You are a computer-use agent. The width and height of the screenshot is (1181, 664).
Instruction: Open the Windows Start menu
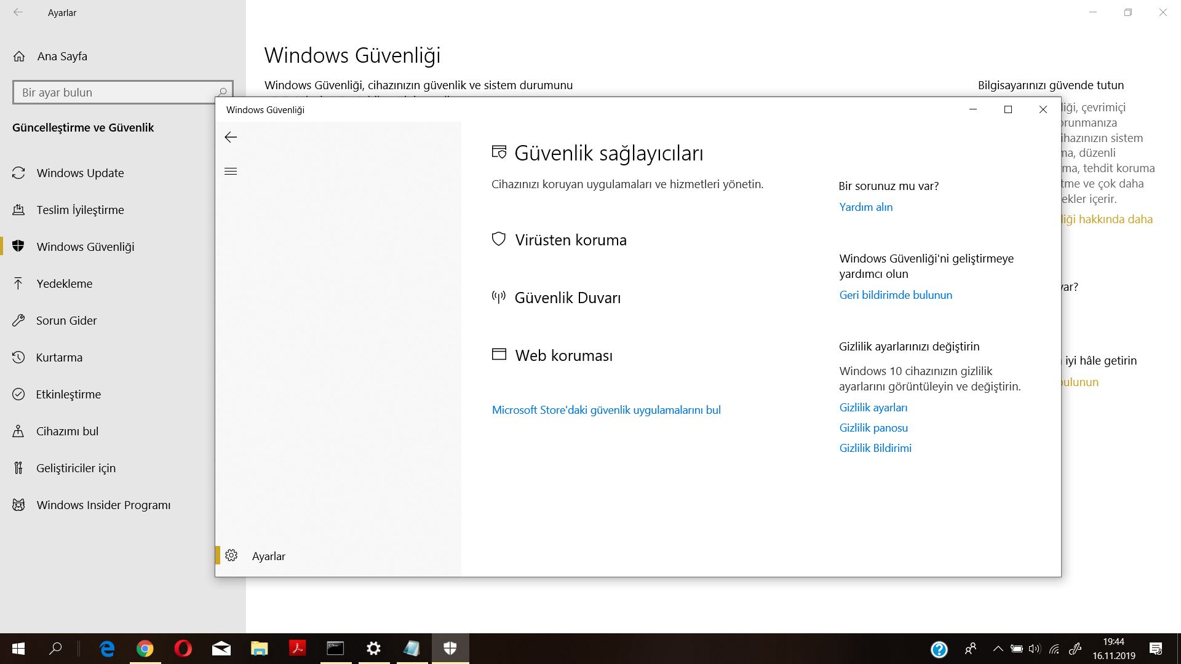coord(18,649)
